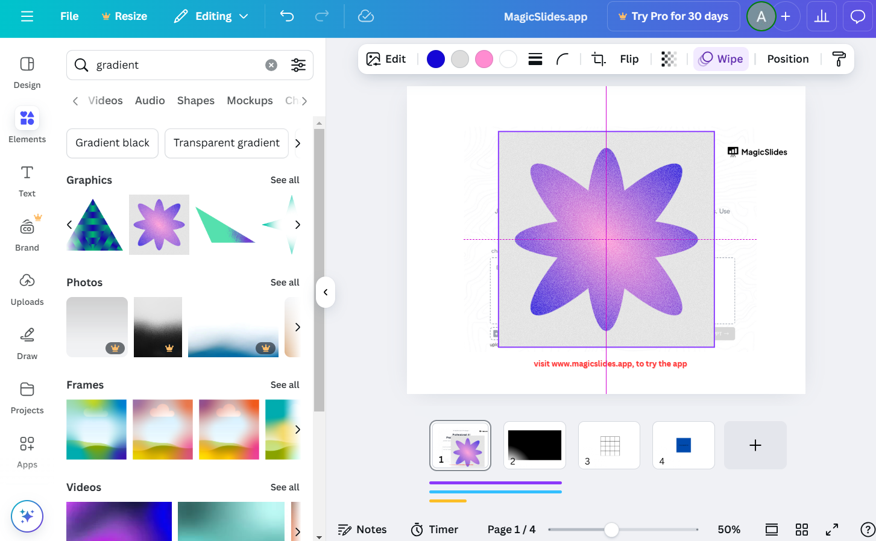
Task: Add a collaborator with the plus icon
Action: coord(786,16)
